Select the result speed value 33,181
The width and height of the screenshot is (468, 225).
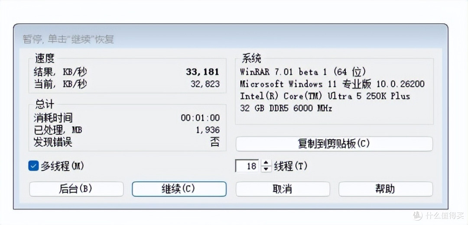point(202,72)
